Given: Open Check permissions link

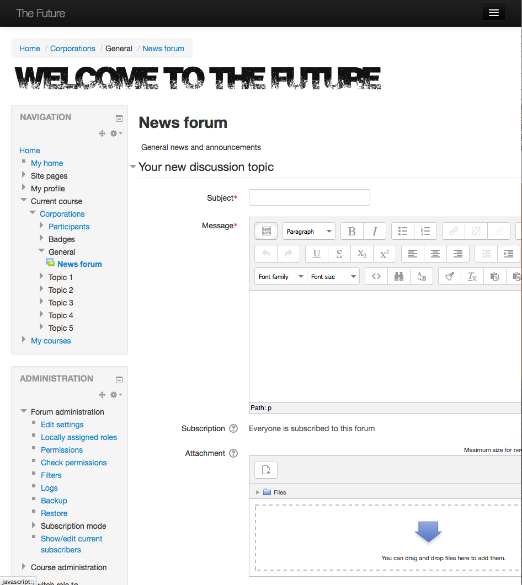Looking at the screenshot, I should (x=73, y=463).
